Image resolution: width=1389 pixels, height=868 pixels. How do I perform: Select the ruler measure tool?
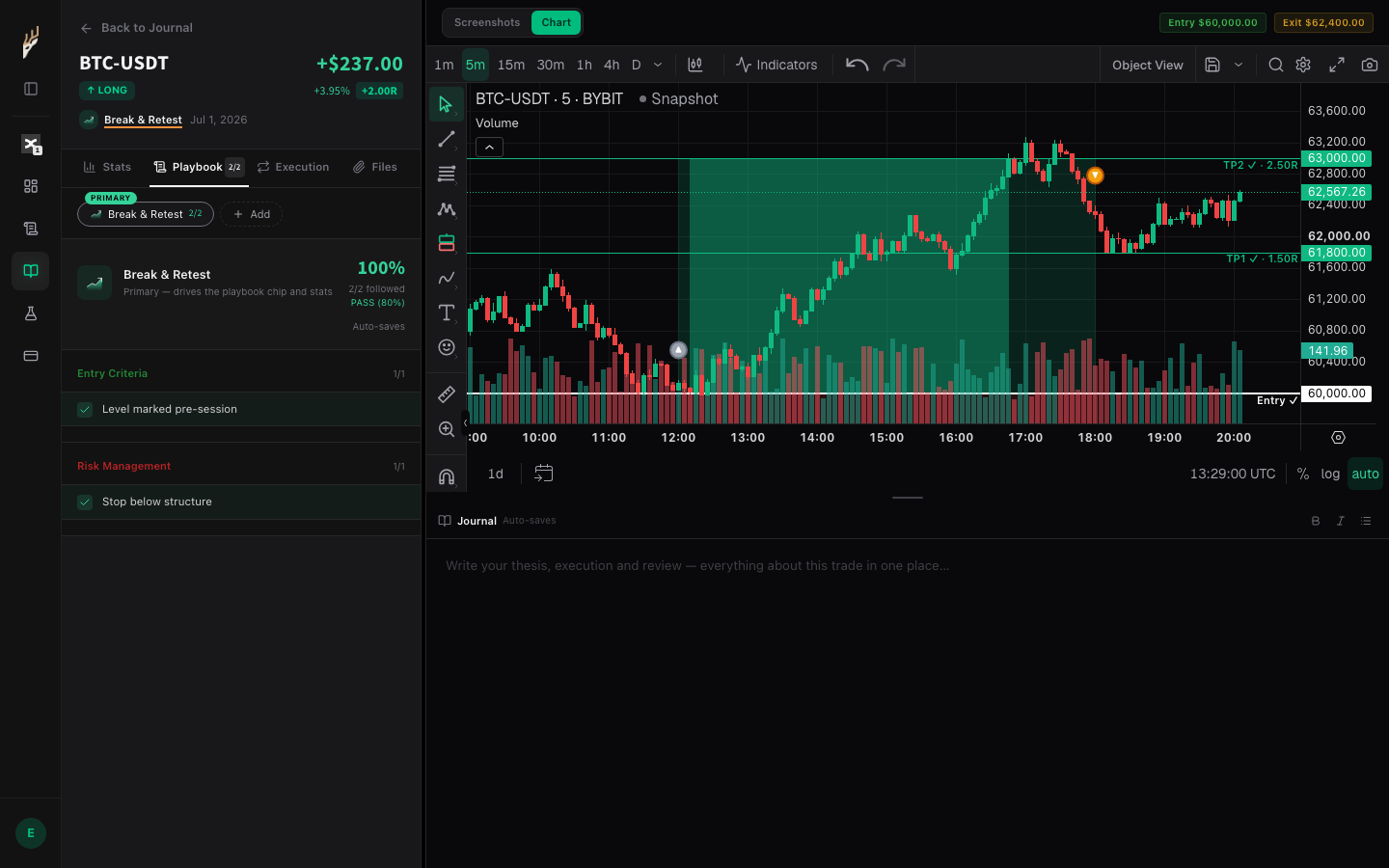[446, 394]
